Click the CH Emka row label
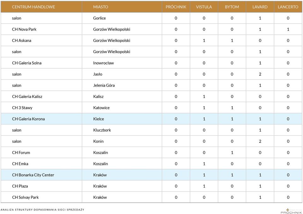Screen dimensions: 303x214 tap(20, 164)
